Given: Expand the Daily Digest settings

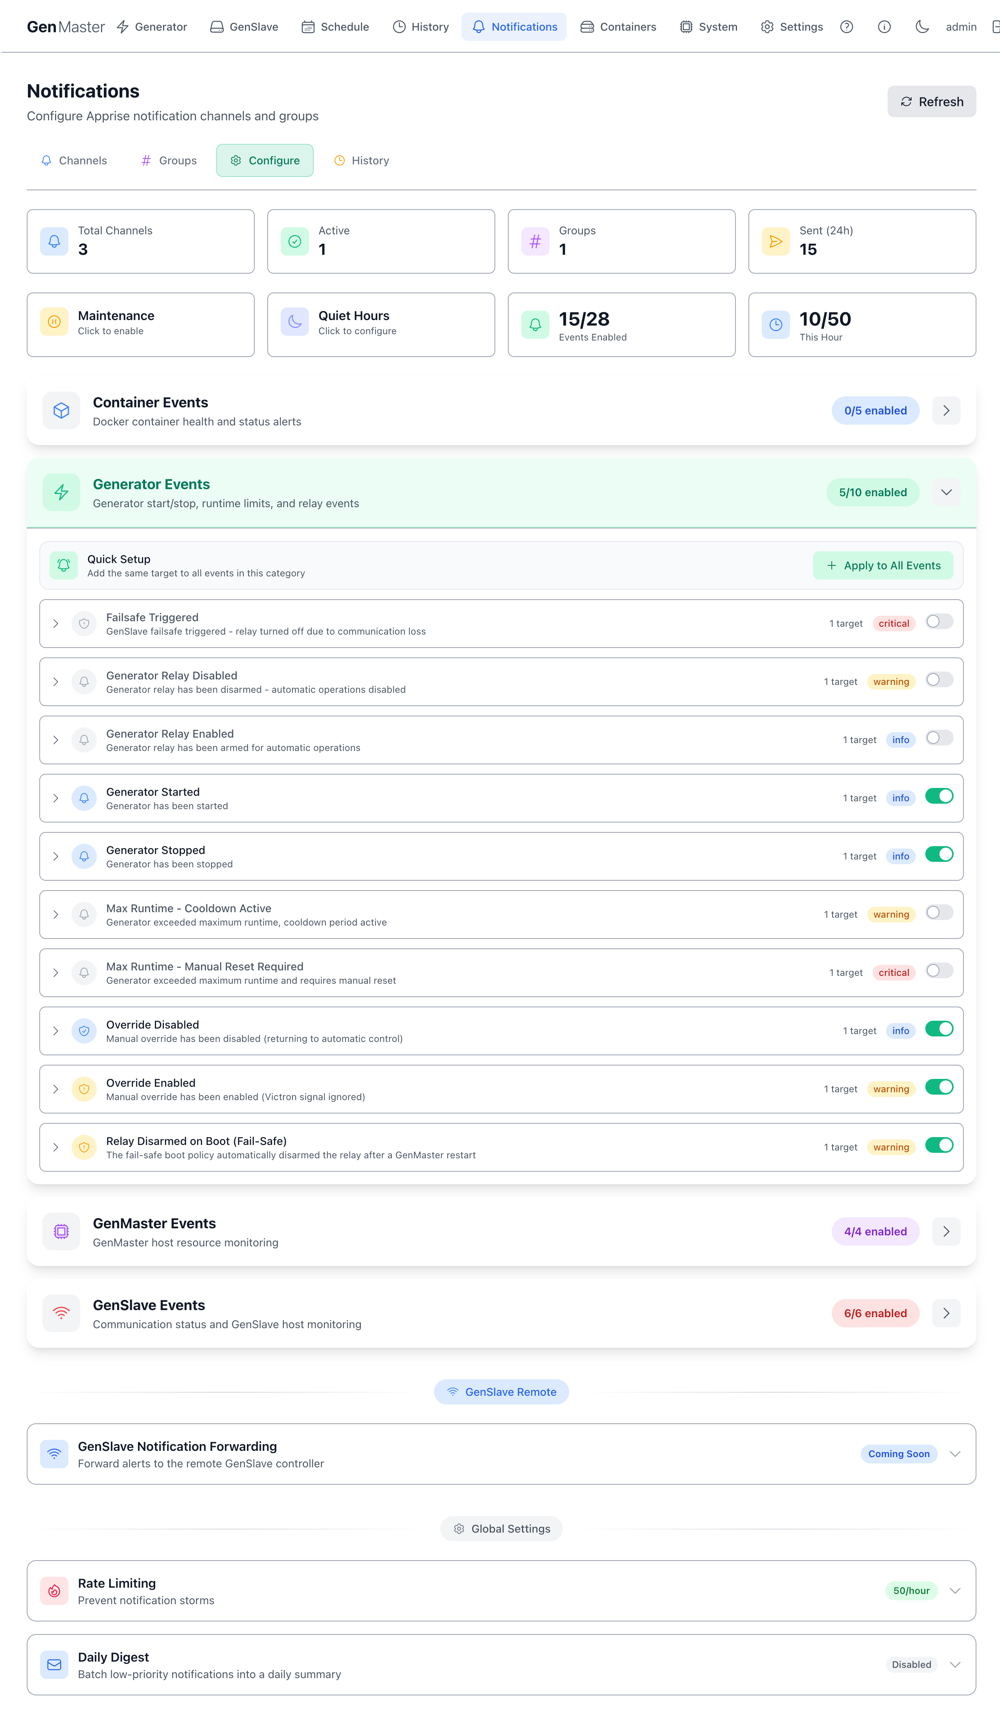Looking at the screenshot, I should tap(955, 1665).
